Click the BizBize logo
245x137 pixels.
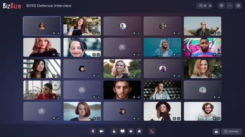point(12,6)
